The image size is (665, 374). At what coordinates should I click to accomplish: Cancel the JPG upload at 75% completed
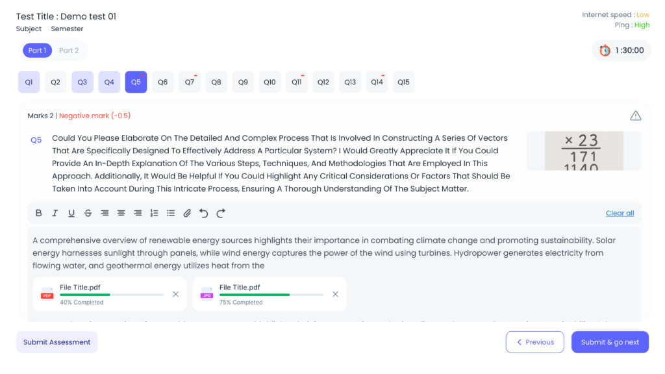tap(335, 294)
